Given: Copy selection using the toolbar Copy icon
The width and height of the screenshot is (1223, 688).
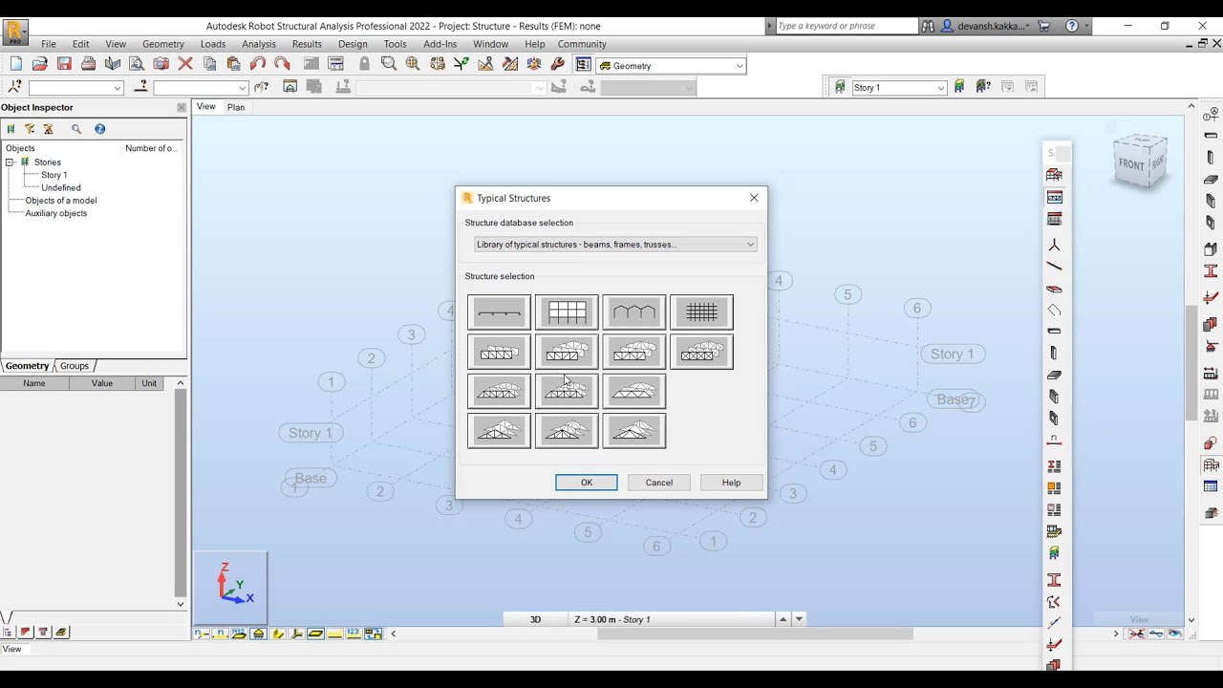Looking at the screenshot, I should [209, 64].
